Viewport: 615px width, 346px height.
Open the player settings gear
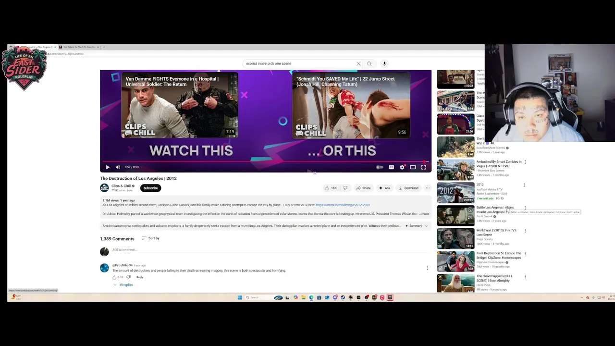point(402,167)
